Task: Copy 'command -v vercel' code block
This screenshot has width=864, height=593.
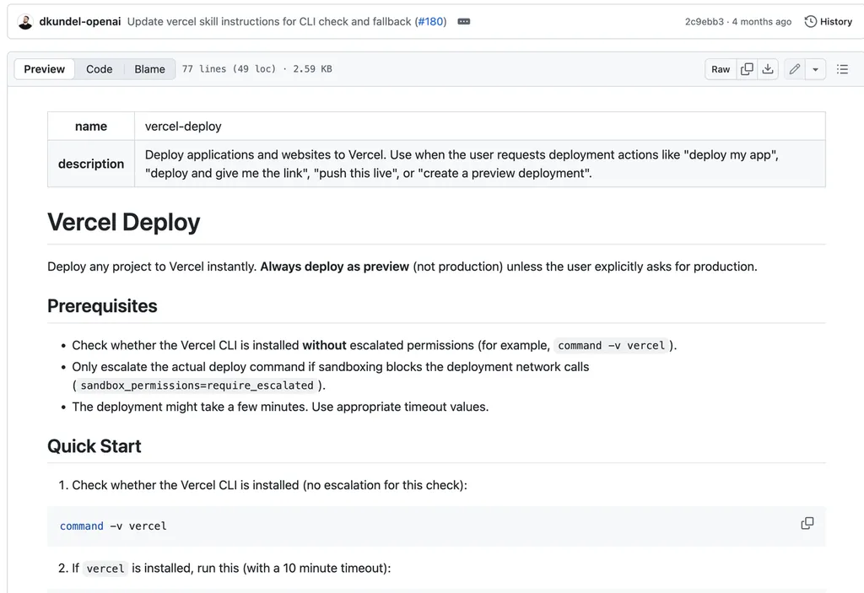Action: 807,524
